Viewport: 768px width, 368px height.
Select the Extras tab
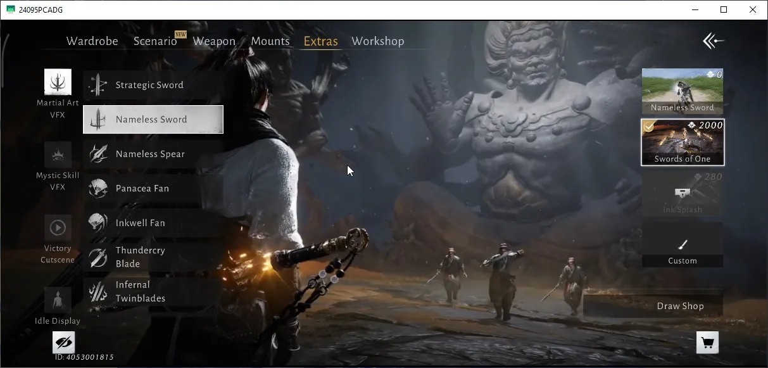point(320,41)
